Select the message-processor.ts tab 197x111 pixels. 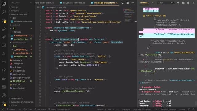click(x=105, y=3)
